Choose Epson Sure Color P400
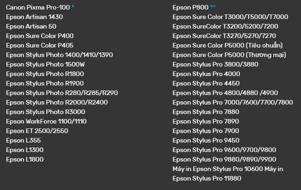The width and height of the screenshot is (301, 190). (x=39, y=36)
